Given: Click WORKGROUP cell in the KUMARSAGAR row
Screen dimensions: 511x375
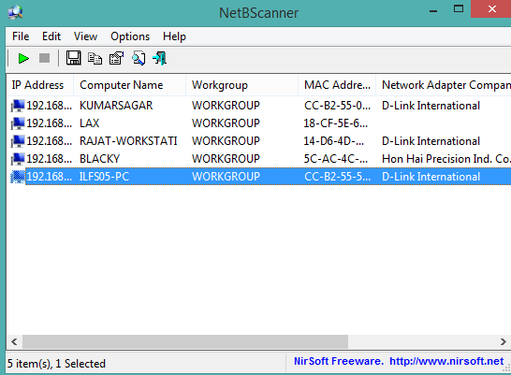Looking at the screenshot, I should tap(226, 106).
